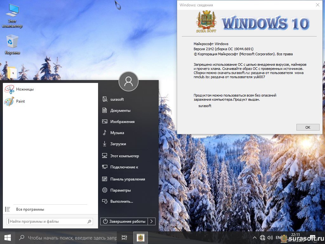
Task: Open Документы from the Start menu
Action: click(x=120, y=111)
